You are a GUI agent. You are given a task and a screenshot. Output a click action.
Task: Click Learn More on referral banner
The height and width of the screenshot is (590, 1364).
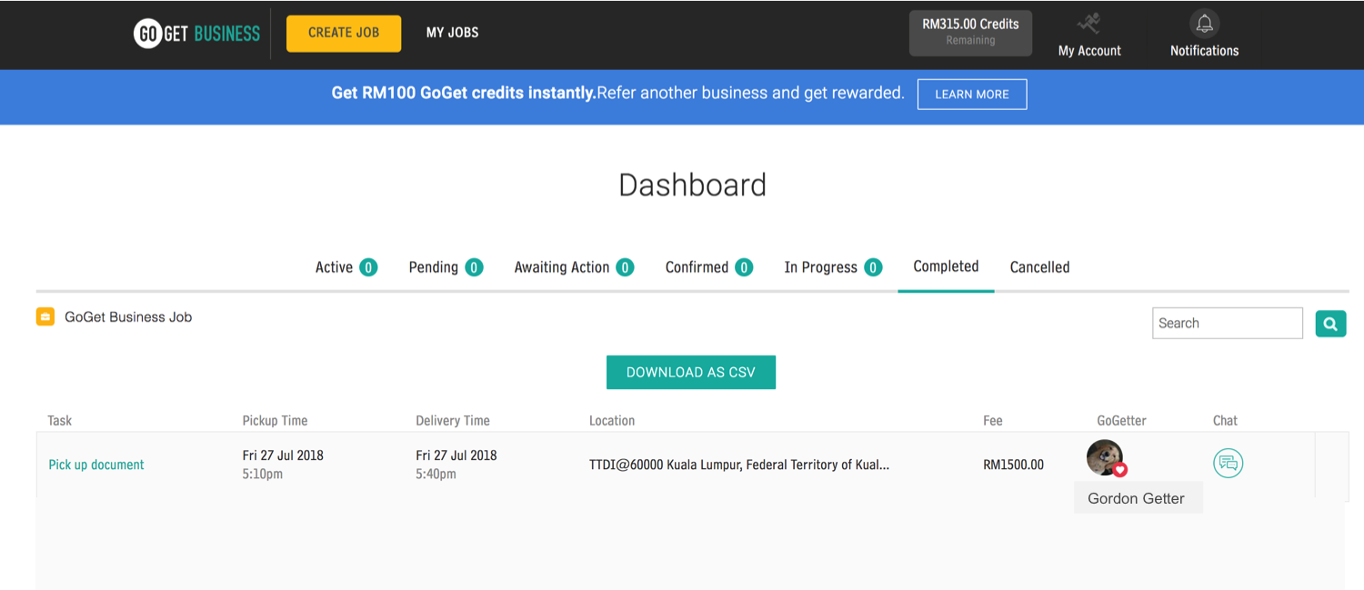[972, 95]
